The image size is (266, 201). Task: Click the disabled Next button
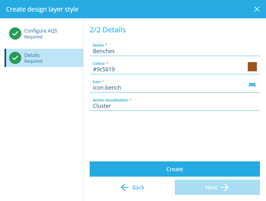point(217,187)
